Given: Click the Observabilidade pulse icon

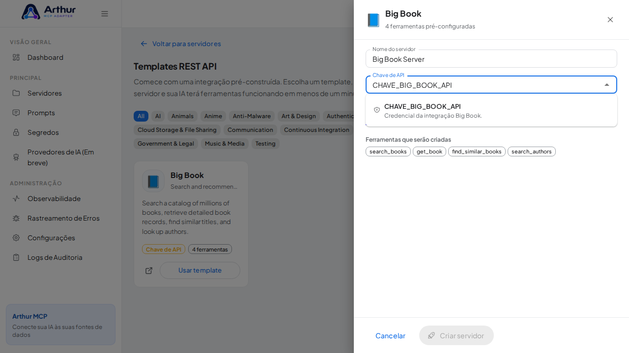Looking at the screenshot, I should point(16,199).
